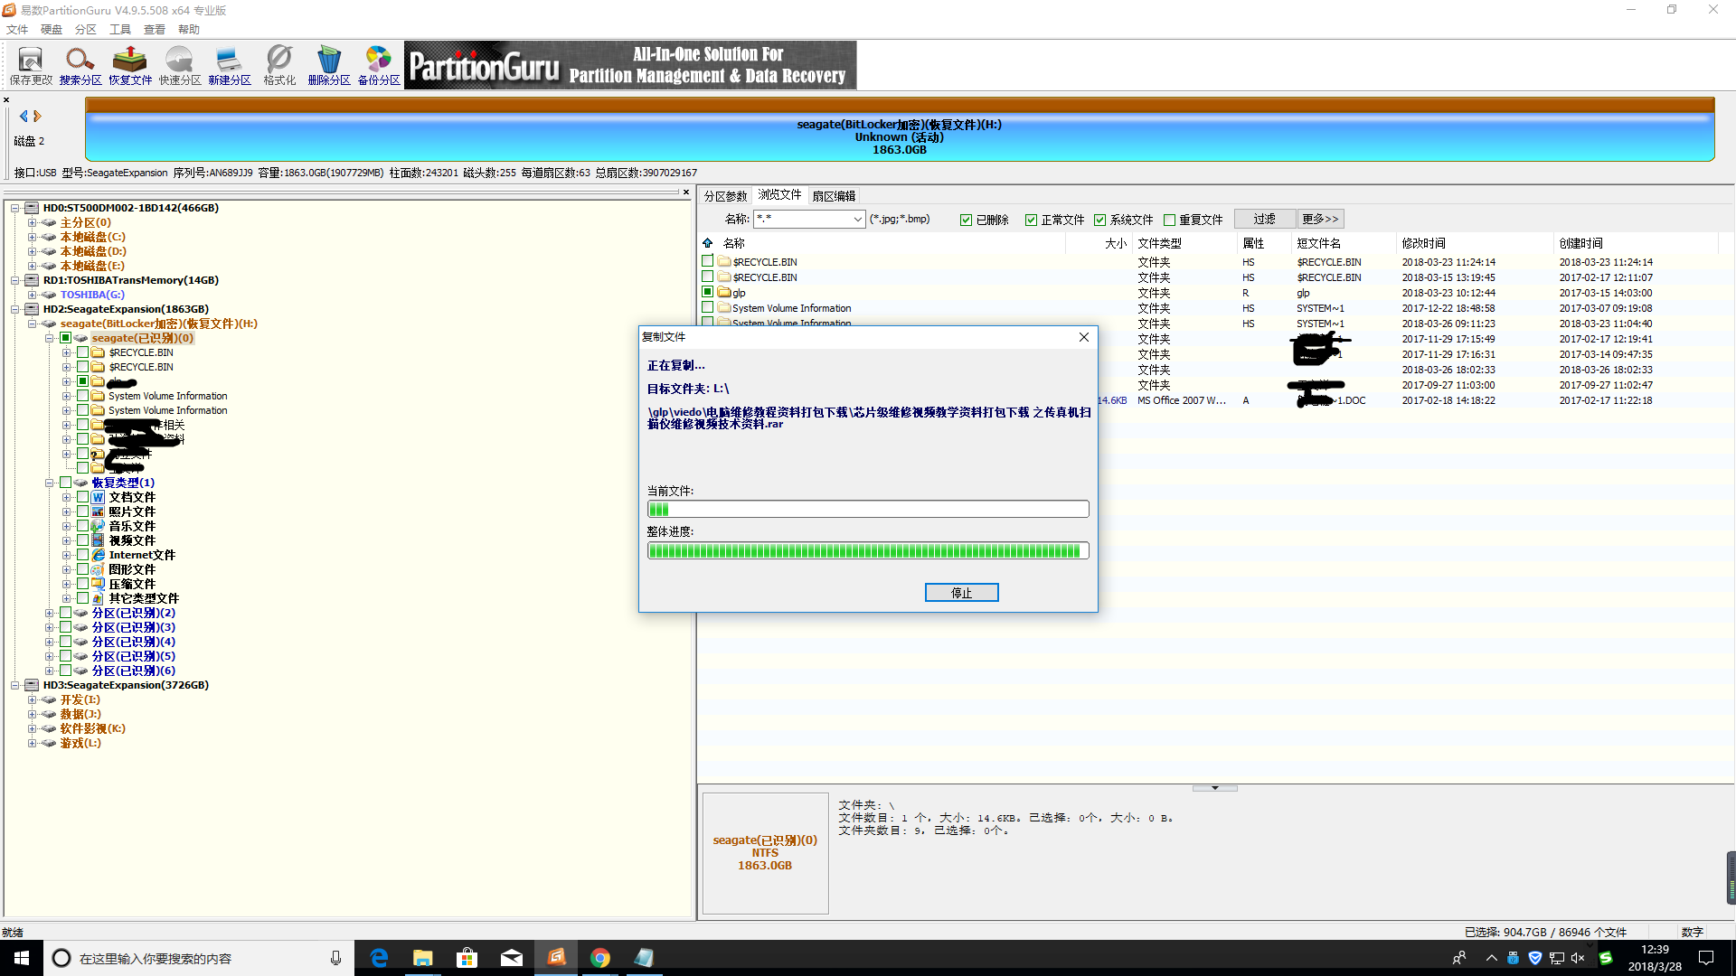Click the 删除分区 delete partition icon

coord(329,66)
